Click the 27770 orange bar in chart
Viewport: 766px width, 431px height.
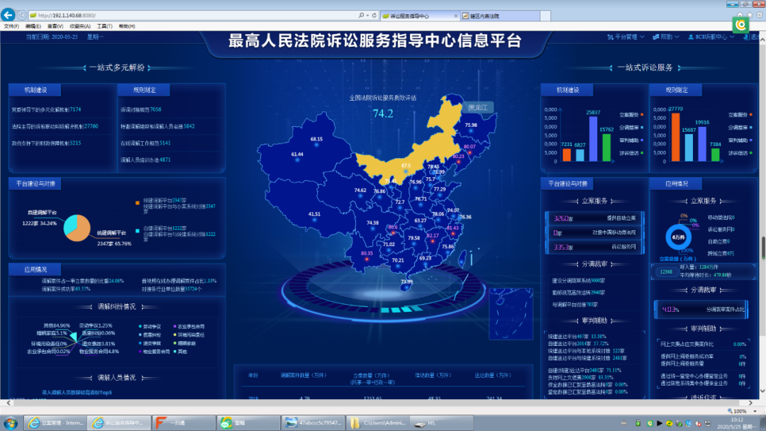click(676, 137)
